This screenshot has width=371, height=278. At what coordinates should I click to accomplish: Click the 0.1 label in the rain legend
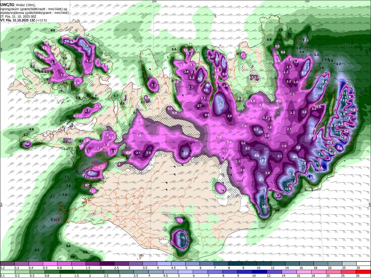point(2,276)
